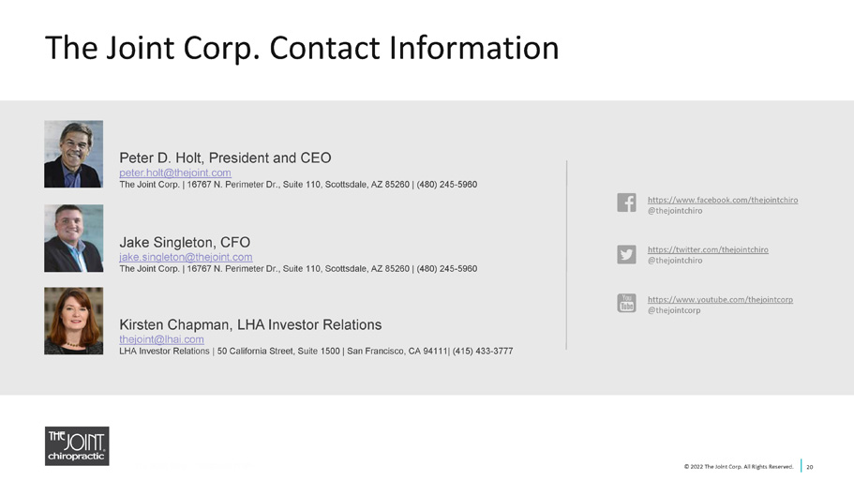This screenshot has width=854, height=480.
Task: Click the Facebook icon
Action: click(626, 202)
